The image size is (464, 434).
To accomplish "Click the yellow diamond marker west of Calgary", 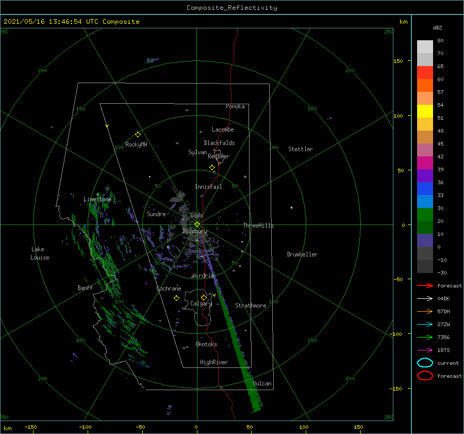I will click(x=177, y=298).
